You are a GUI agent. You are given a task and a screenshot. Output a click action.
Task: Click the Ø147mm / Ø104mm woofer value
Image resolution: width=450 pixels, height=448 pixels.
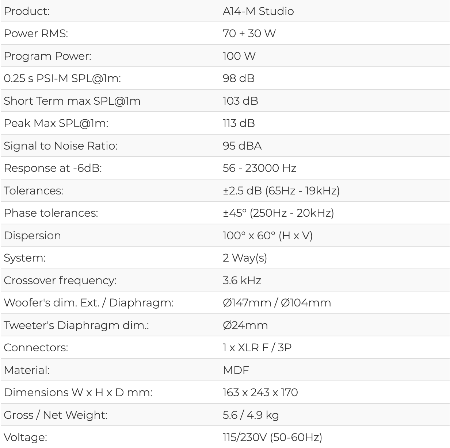(x=277, y=303)
